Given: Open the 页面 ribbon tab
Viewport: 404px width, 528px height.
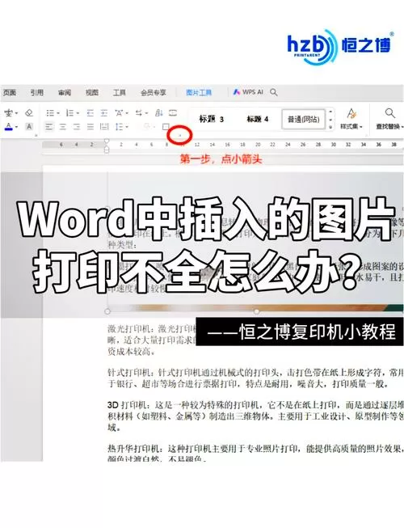Looking at the screenshot, I should pyautogui.click(x=10, y=92).
